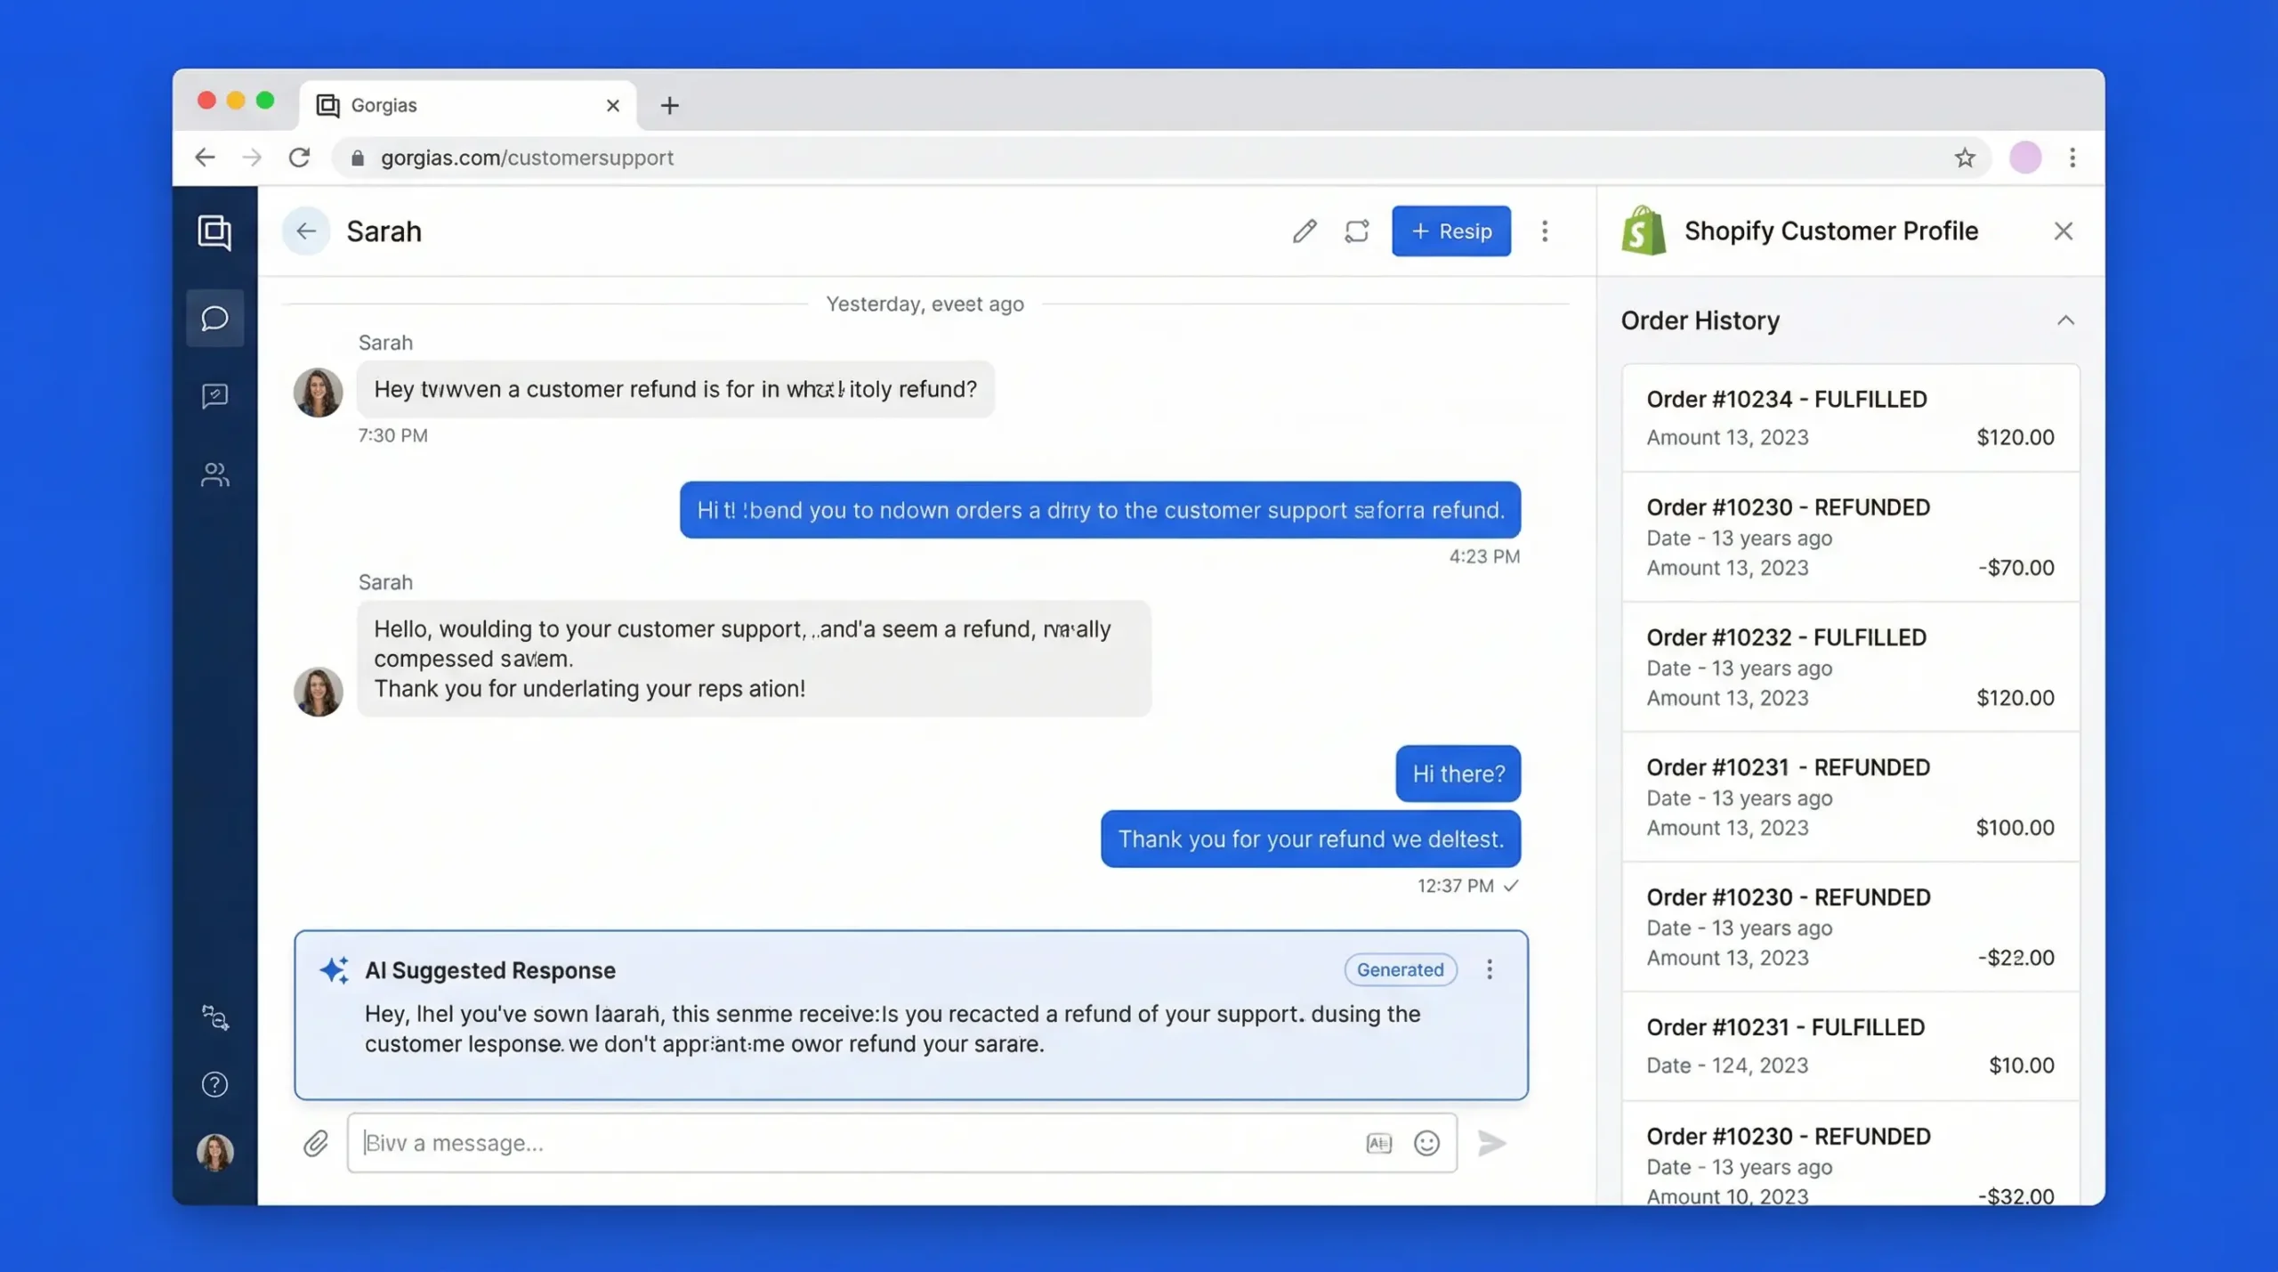Click the AI suggested response text

pyautogui.click(x=892, y=1029)
